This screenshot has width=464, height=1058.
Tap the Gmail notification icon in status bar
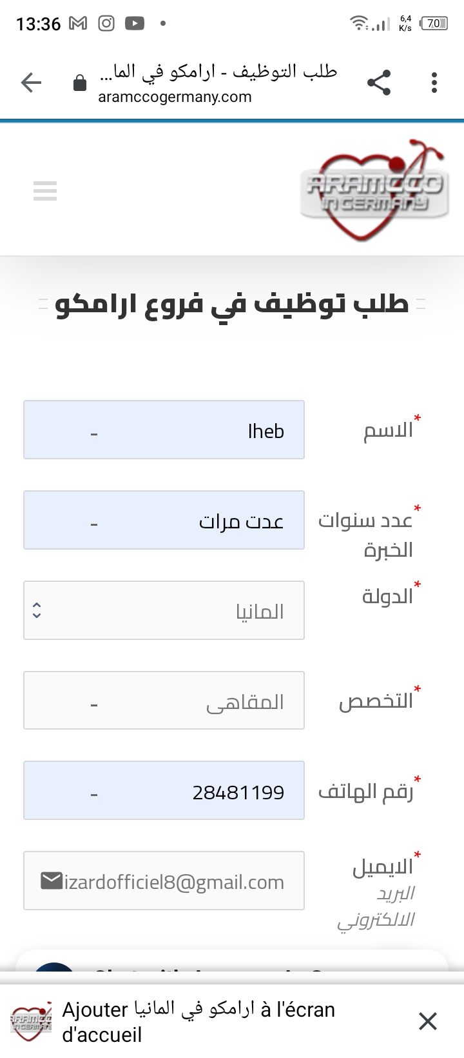(x=78, y=24)
